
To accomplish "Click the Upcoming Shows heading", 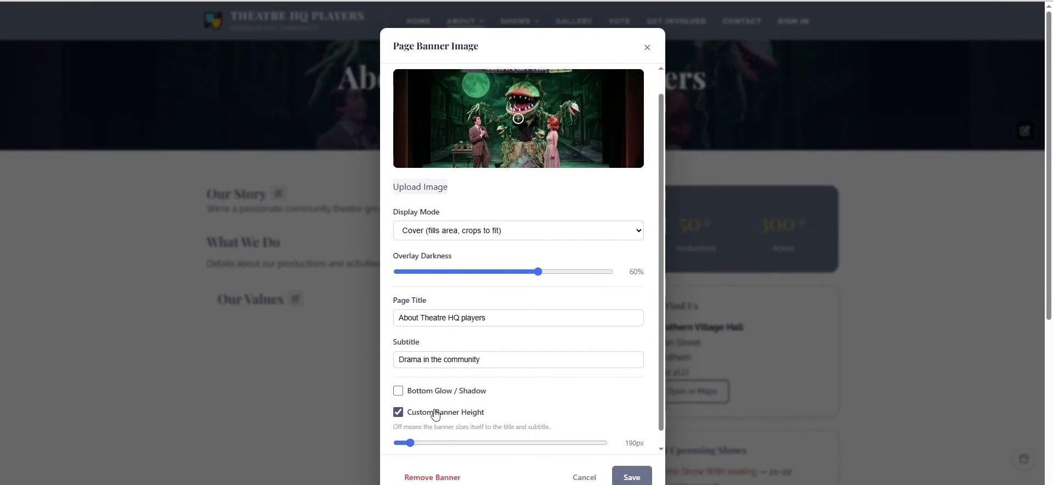I will [x=708, y=451].
